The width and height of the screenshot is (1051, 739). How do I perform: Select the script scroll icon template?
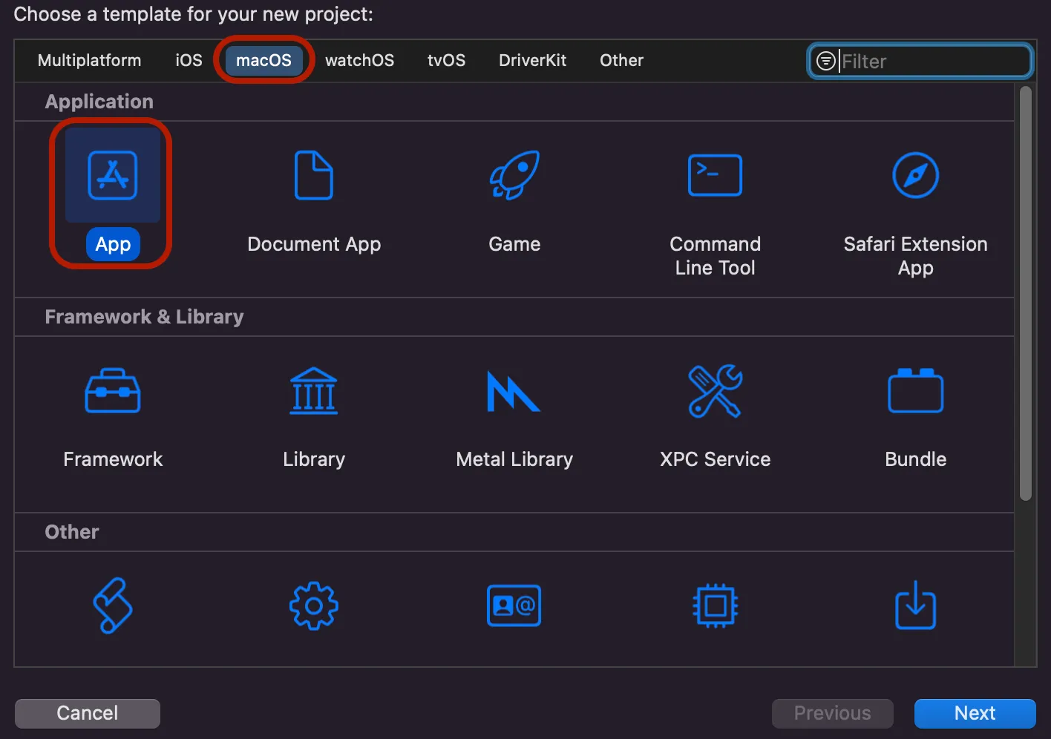pyautogui.click(x=113, y=606)
